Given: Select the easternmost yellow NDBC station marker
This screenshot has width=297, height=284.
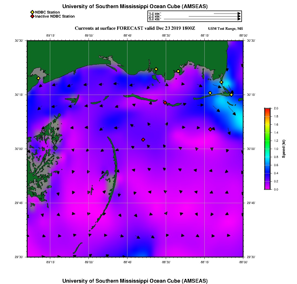Looking at the screenshot, I should 231,94.
